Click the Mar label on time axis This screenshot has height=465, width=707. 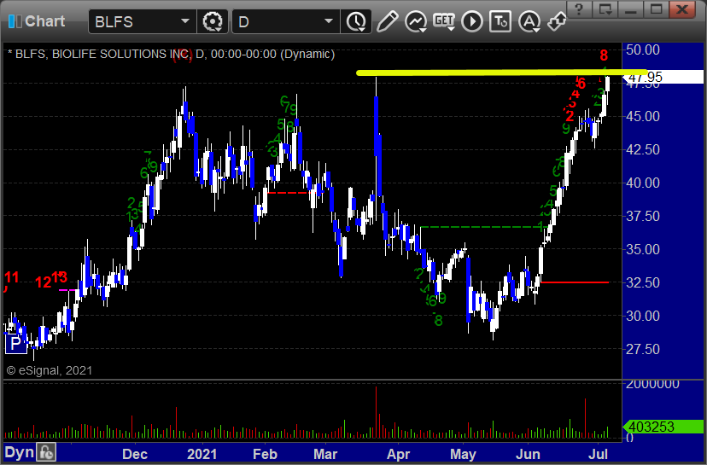[x=325, y=454]
